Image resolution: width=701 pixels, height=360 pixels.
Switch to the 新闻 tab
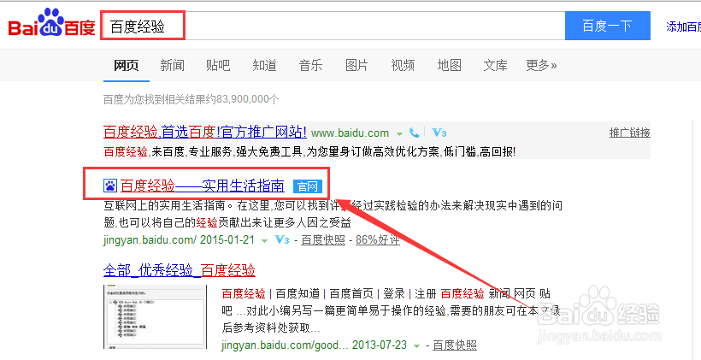point(172,65)
